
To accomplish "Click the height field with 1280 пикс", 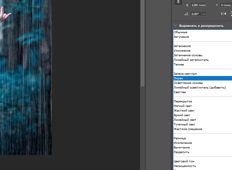I will pyautogui.click(x=199, y=5).
